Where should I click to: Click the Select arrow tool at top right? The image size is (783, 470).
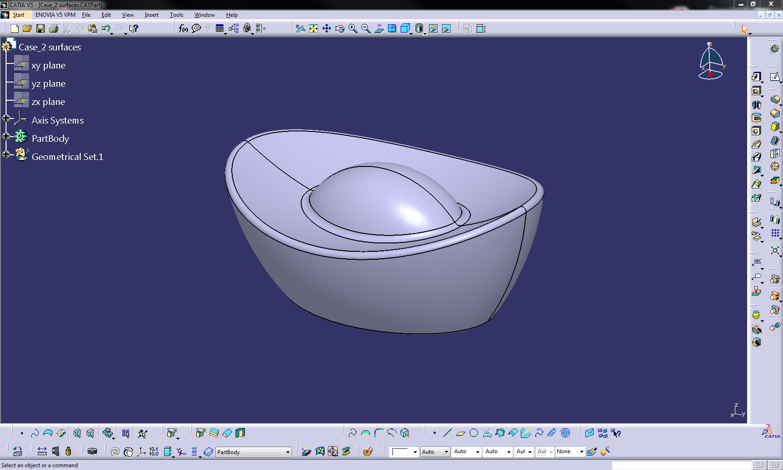(745, 29)
